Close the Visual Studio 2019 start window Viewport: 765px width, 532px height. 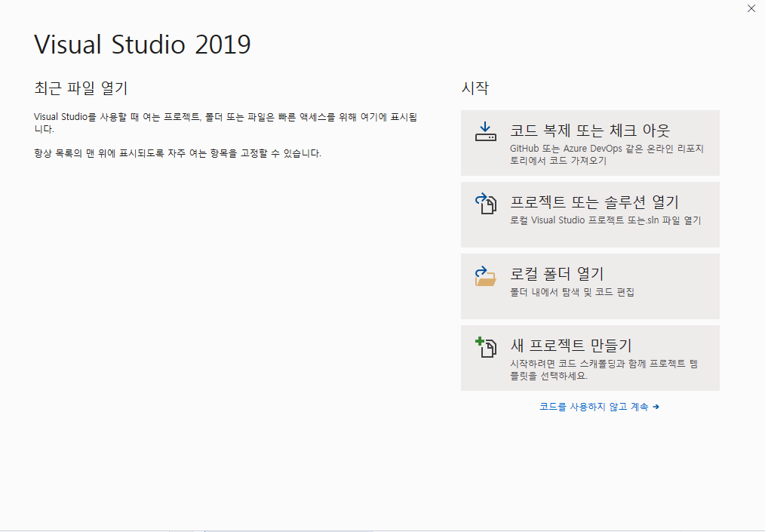point(751,8)
